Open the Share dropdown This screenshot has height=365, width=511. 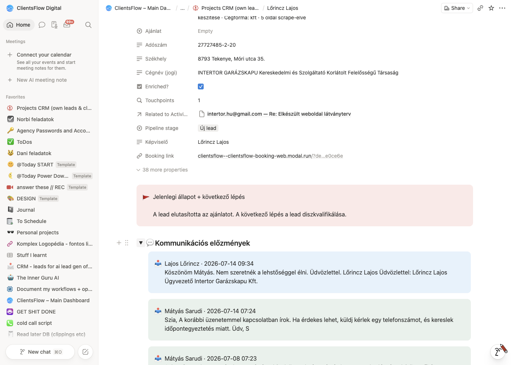(x=457, y=8)
